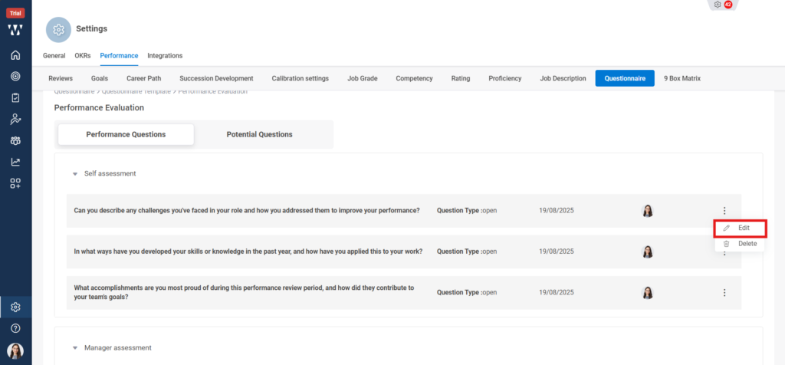The height and width of the screenshot is (365, 785).
Task: Open the Job Description sub-tab
Action: [563, 78]
